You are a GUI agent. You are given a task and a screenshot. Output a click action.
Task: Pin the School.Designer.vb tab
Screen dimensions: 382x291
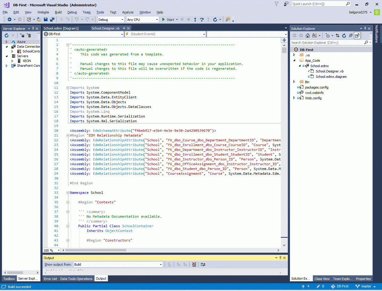coord(124,28)
